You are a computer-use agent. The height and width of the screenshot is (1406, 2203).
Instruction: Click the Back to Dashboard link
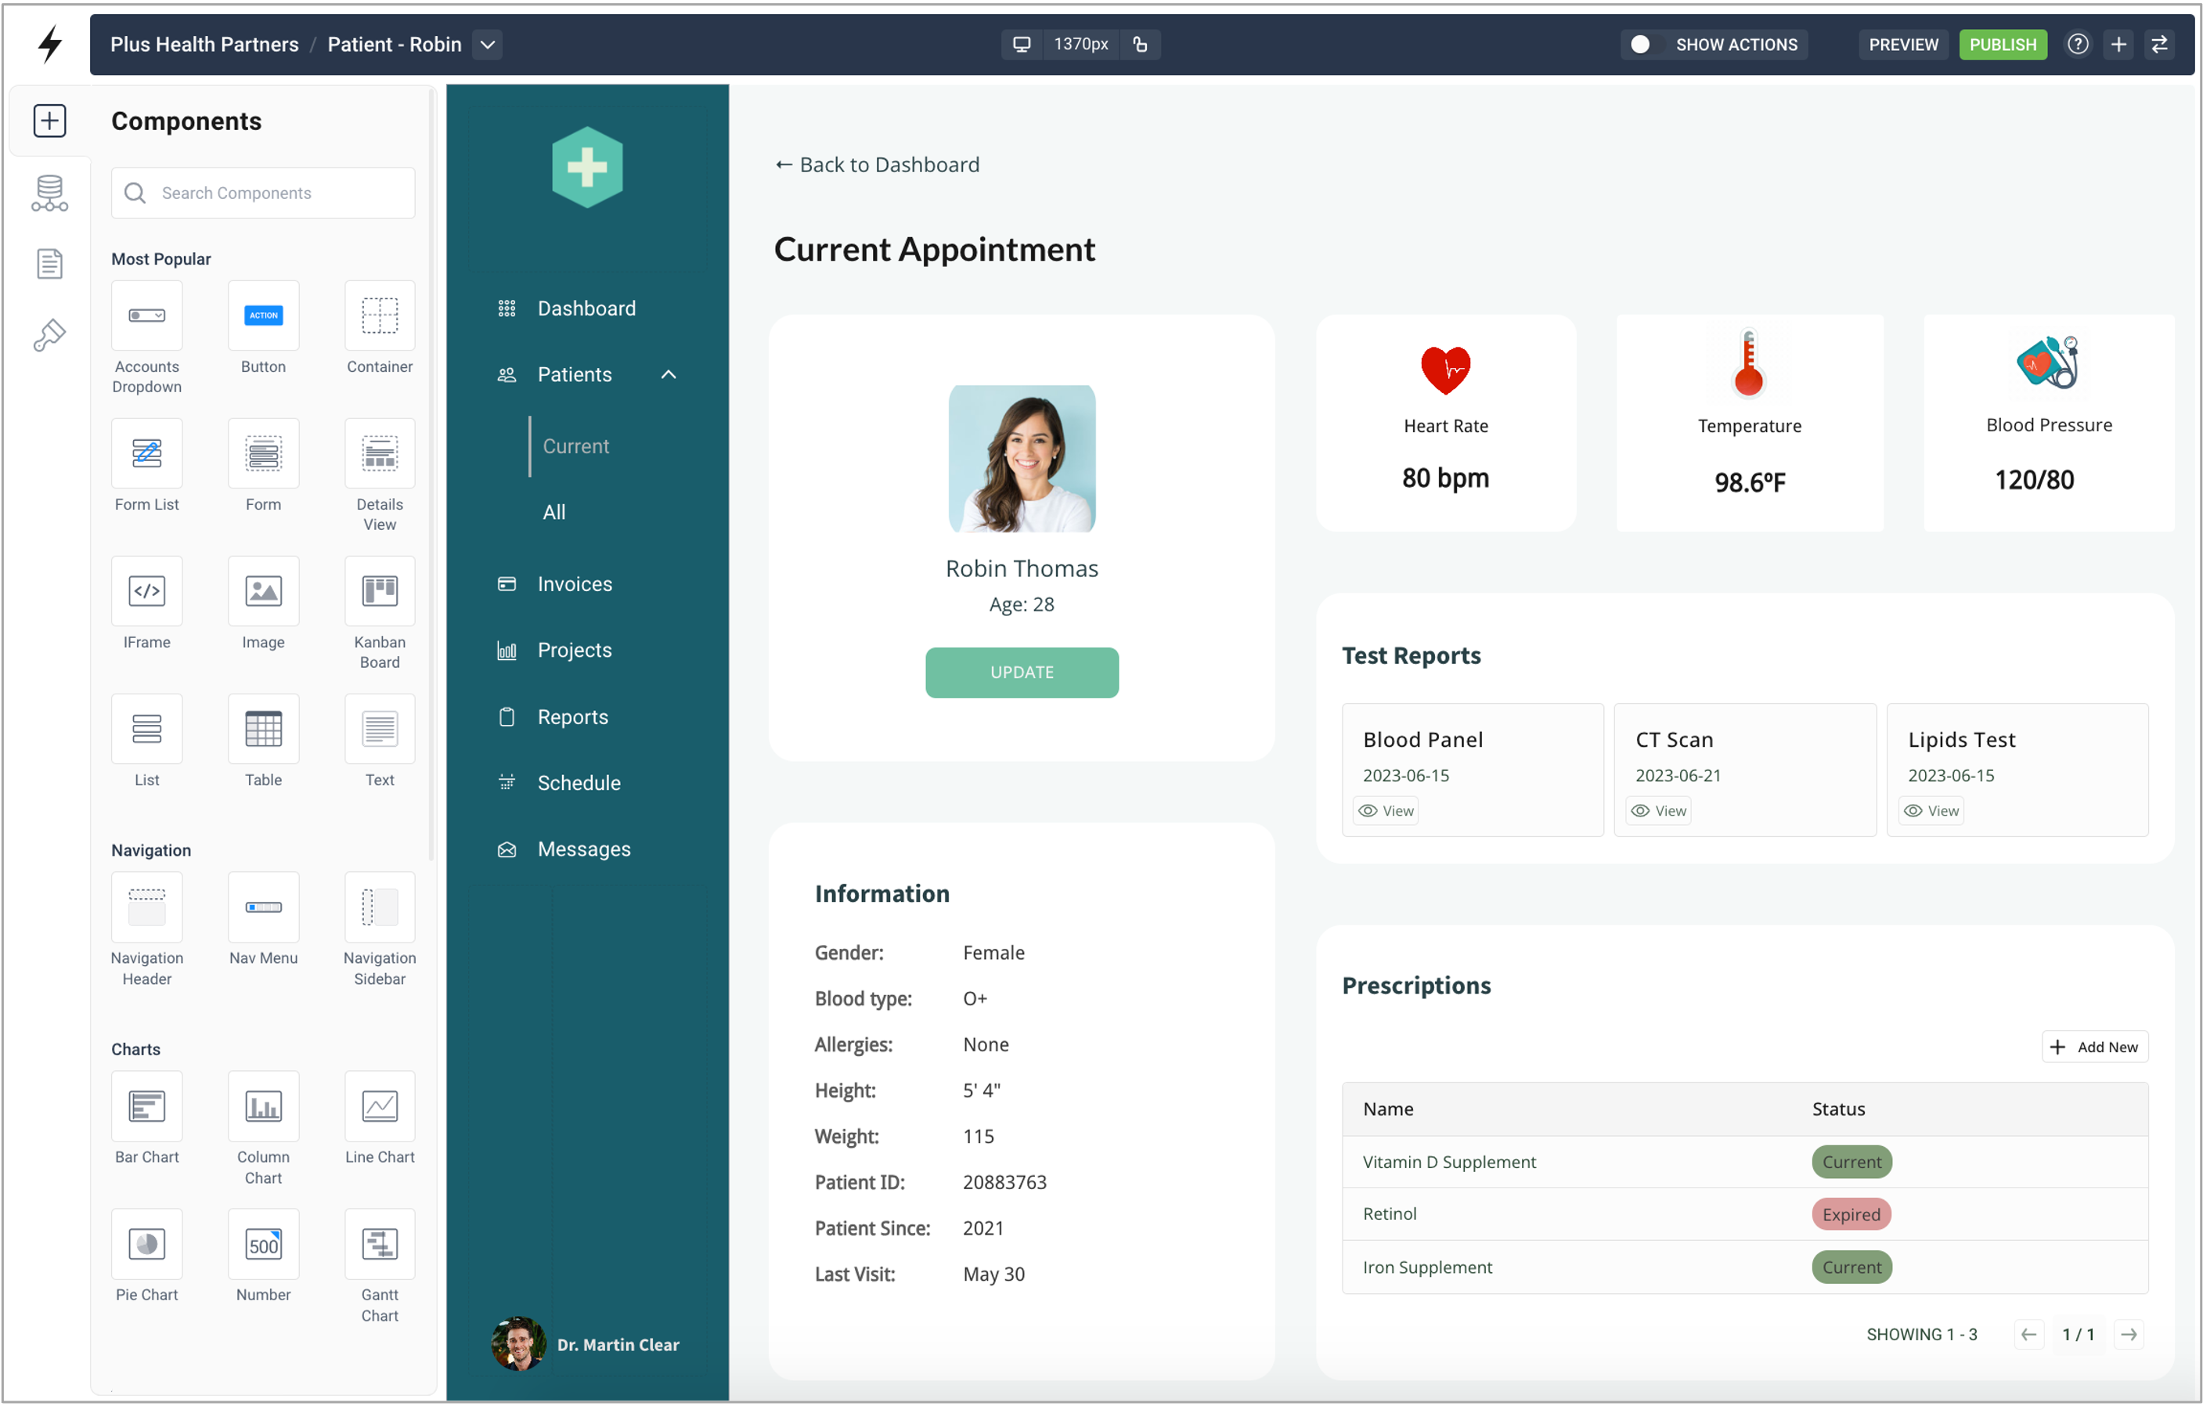(877, 164)
